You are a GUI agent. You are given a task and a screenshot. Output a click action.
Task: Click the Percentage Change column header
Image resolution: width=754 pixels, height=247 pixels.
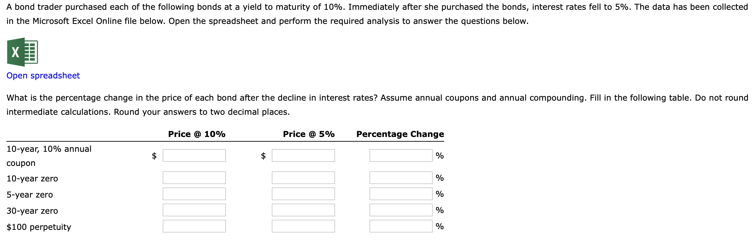point(400,134)
